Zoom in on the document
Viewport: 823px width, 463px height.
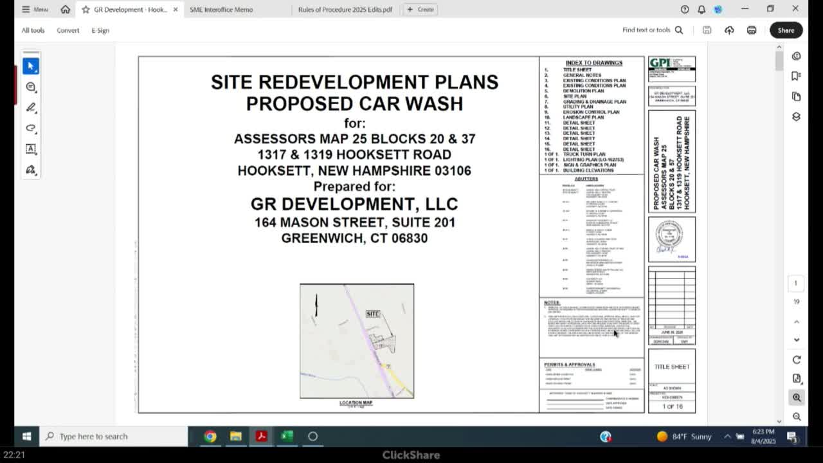click(x=797, y=397)
